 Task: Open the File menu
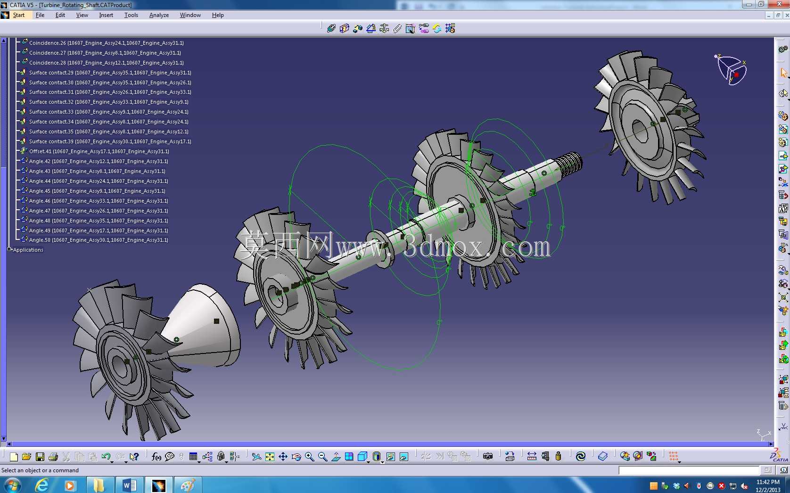[40, 15]
